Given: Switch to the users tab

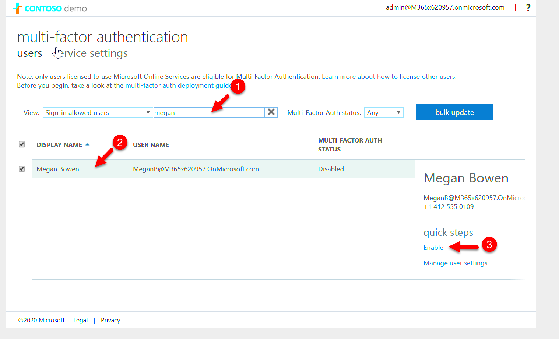Looking at the screenshot, I should [29, 53].
